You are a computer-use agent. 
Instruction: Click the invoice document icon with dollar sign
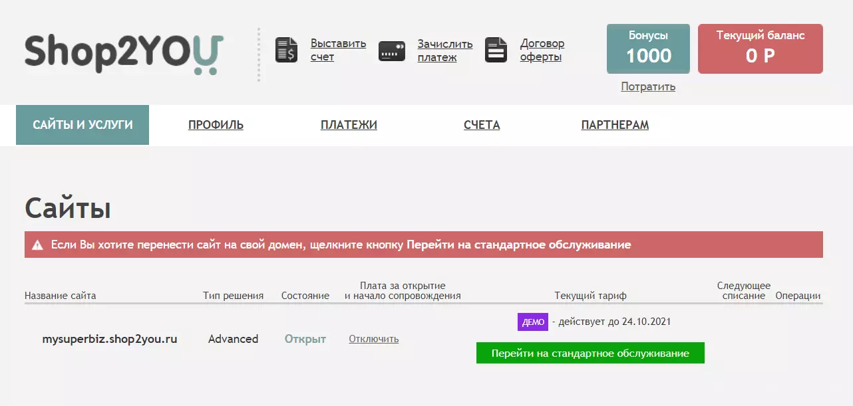click(x=287, y=51)
